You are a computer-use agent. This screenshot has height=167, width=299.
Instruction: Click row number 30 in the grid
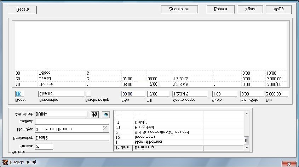[18, 73]
